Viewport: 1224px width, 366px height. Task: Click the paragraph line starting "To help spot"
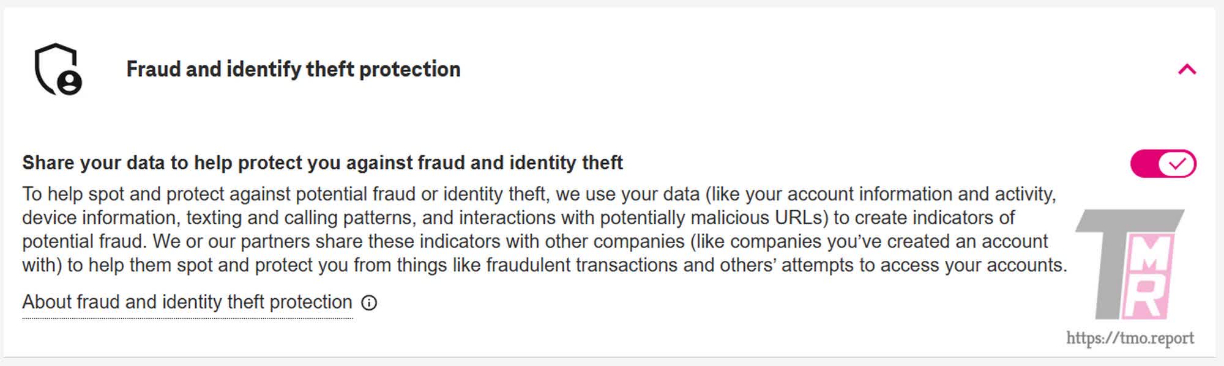[x=539, y=194]
